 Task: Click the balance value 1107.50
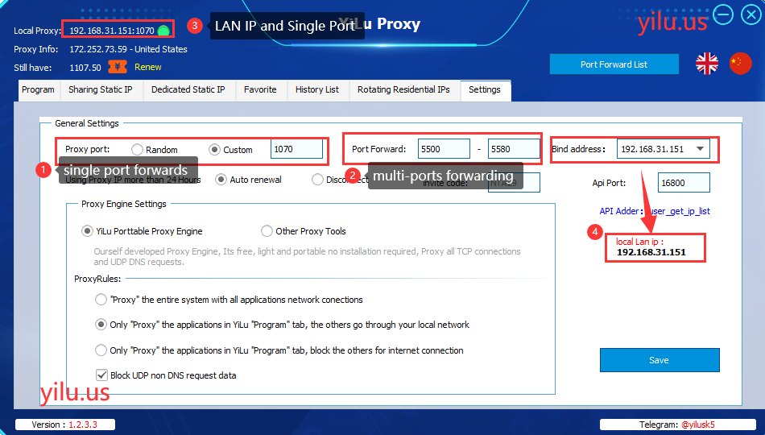85,68
